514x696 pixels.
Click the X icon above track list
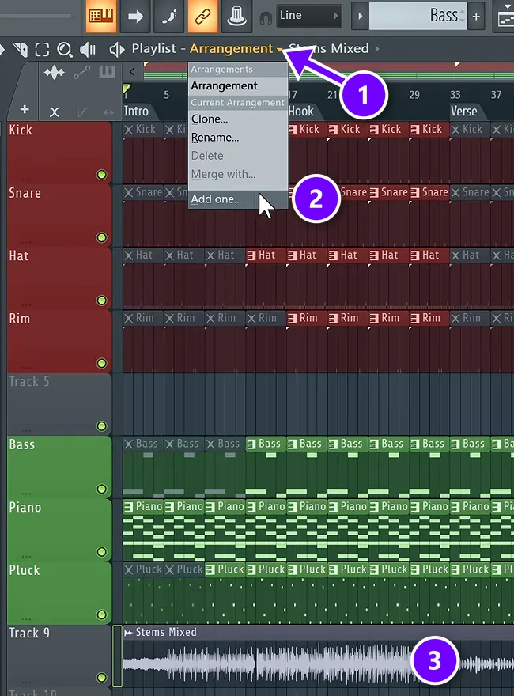54,112
